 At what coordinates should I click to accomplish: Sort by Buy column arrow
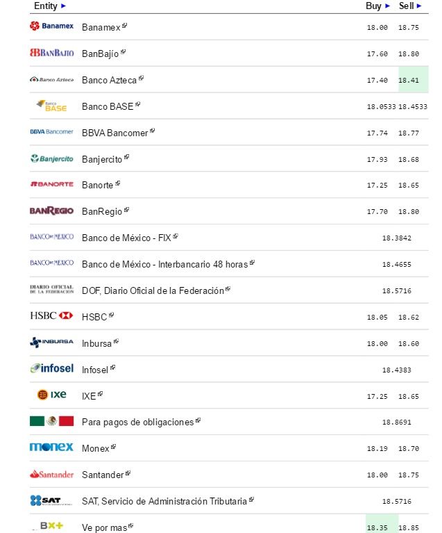388,6
